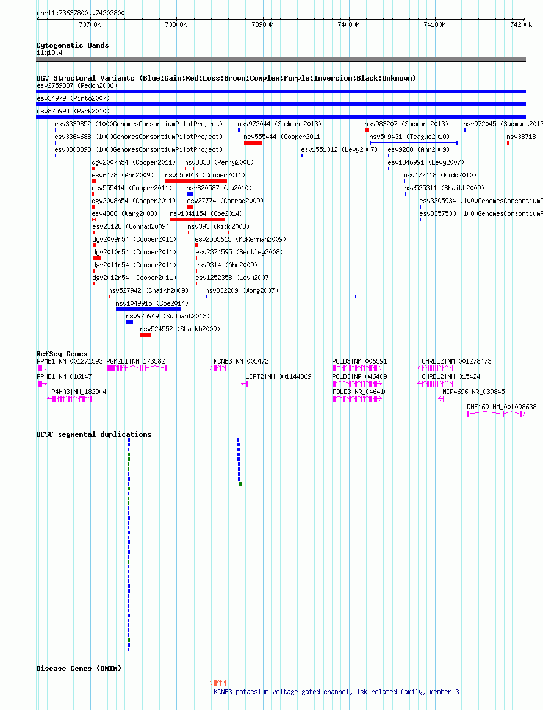Click the 11q13.4 cytogenetic band bar
The width and height of the screenshot is (543, 710).
[281, 59]
